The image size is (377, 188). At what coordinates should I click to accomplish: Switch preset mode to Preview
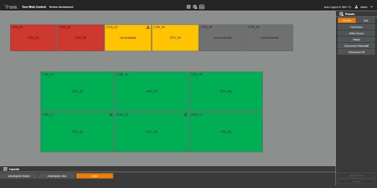[x=347, y=21]
